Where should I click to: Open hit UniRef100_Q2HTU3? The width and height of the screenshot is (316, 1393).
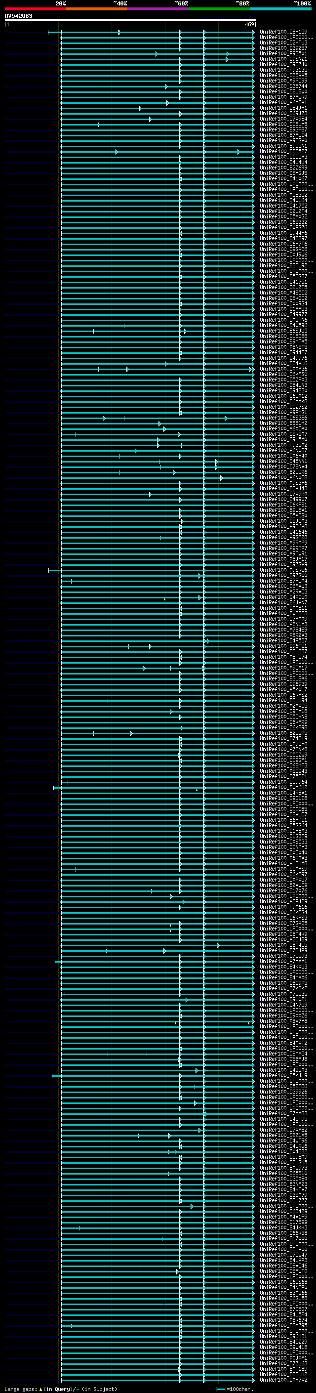[283, 42]
